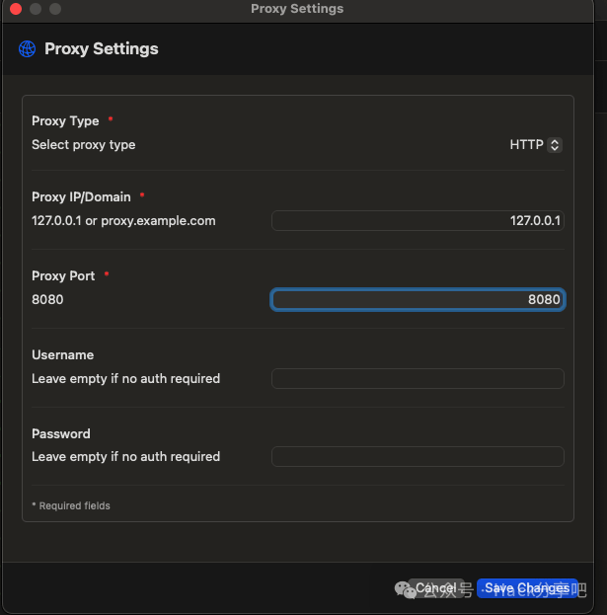Minimize the Proxy Settings window
This screenshot has width=607, height=615.
pos(35,9)
